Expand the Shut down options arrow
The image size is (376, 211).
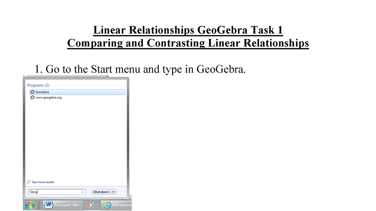[113, 192]
